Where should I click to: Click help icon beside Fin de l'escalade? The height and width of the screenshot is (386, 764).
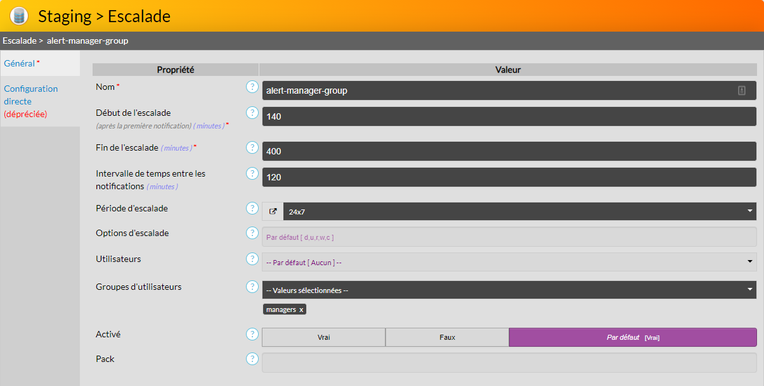pyautogui.click(x=252, y=147)
